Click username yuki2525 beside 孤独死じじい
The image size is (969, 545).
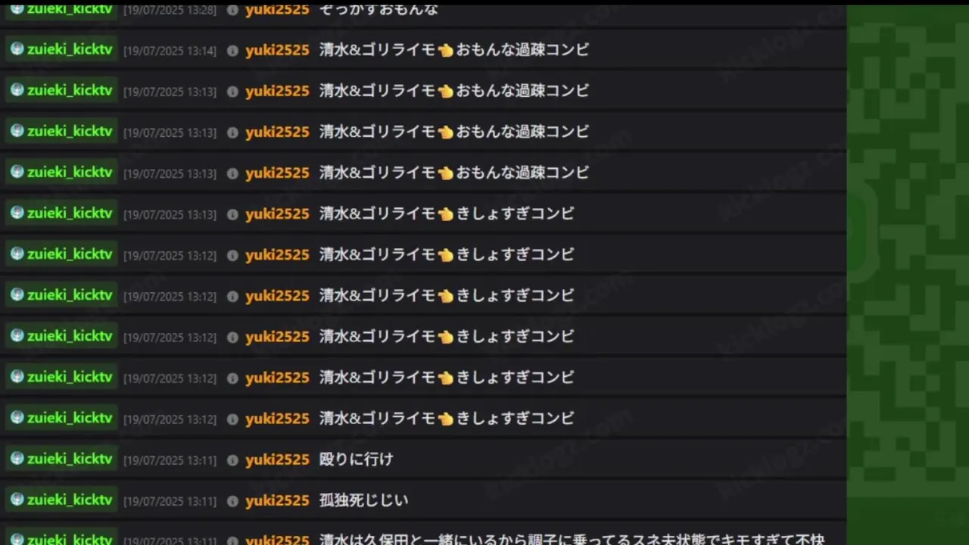277,500
